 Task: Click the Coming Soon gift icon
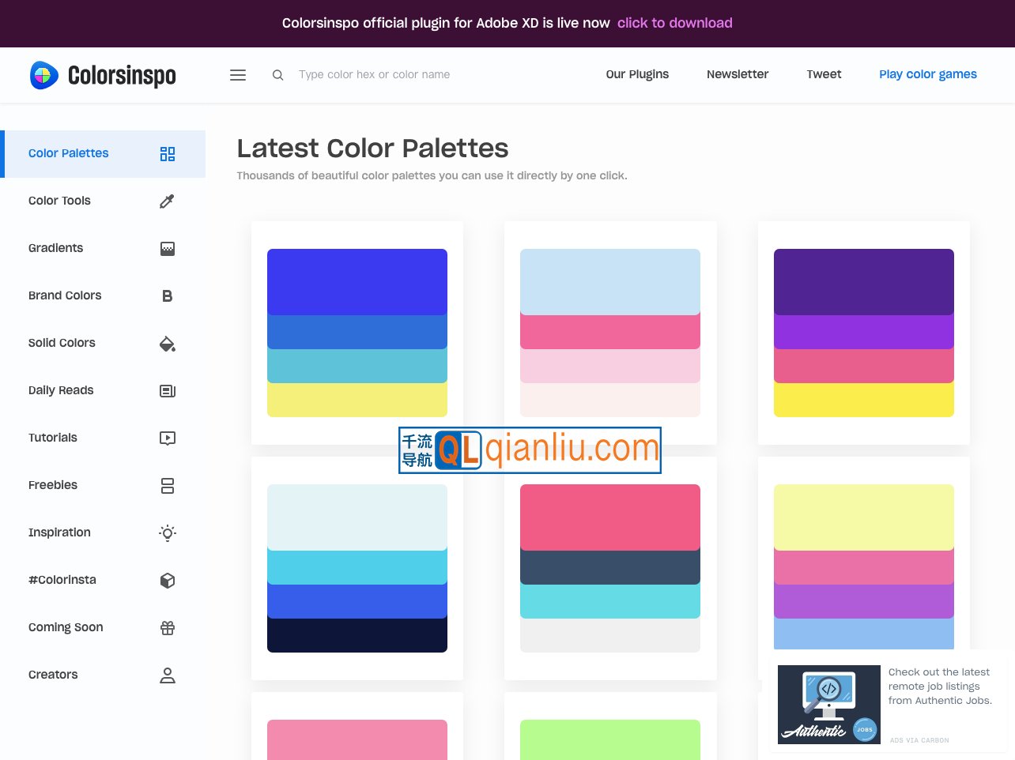click(x=167, y=627)
